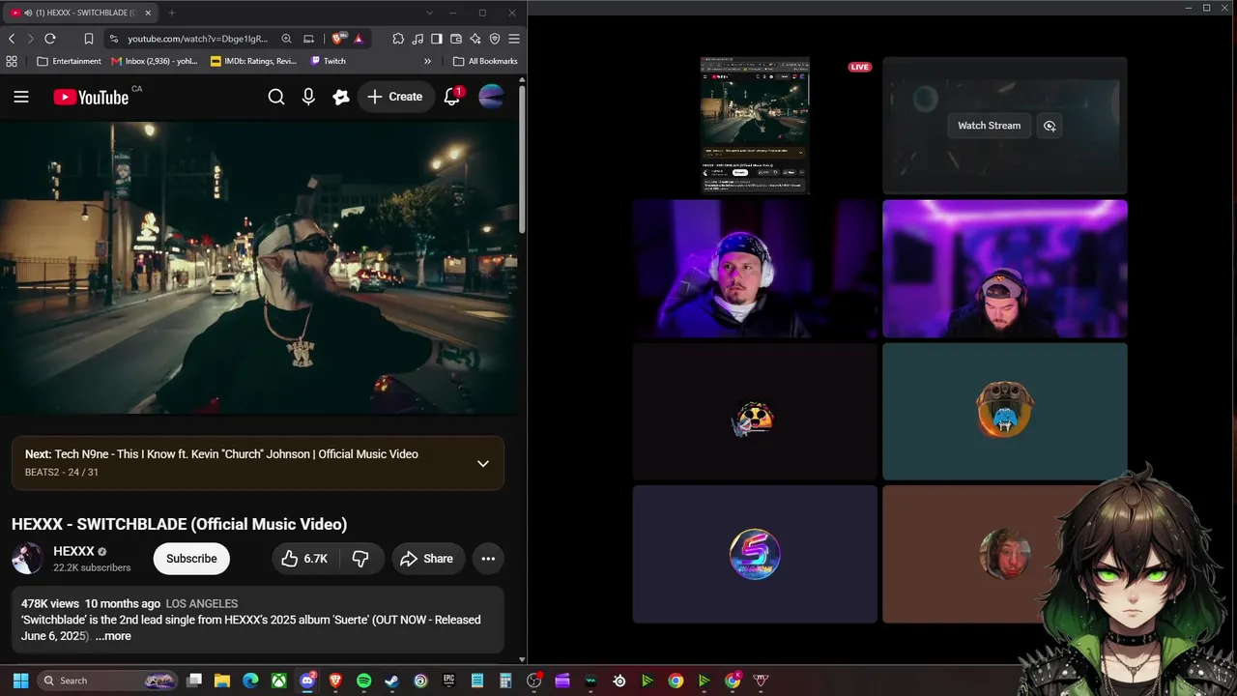The height and width of the screenshot is (696, 1237).
Task: Open the Windows Start menu
Action: (x=20, y=681)
